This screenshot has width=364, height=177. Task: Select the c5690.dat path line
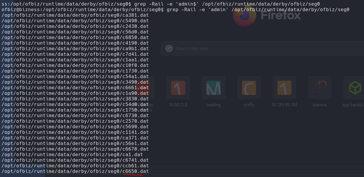[75, 127]
